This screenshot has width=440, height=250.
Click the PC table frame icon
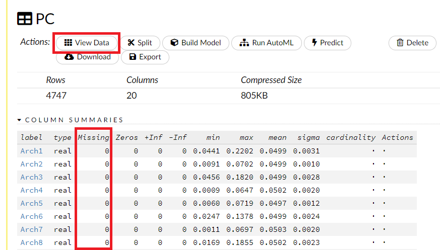[24, 19]
